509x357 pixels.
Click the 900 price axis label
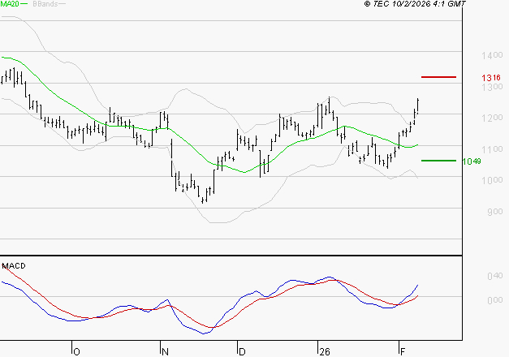pyautogui.click(x=495, y=212)
